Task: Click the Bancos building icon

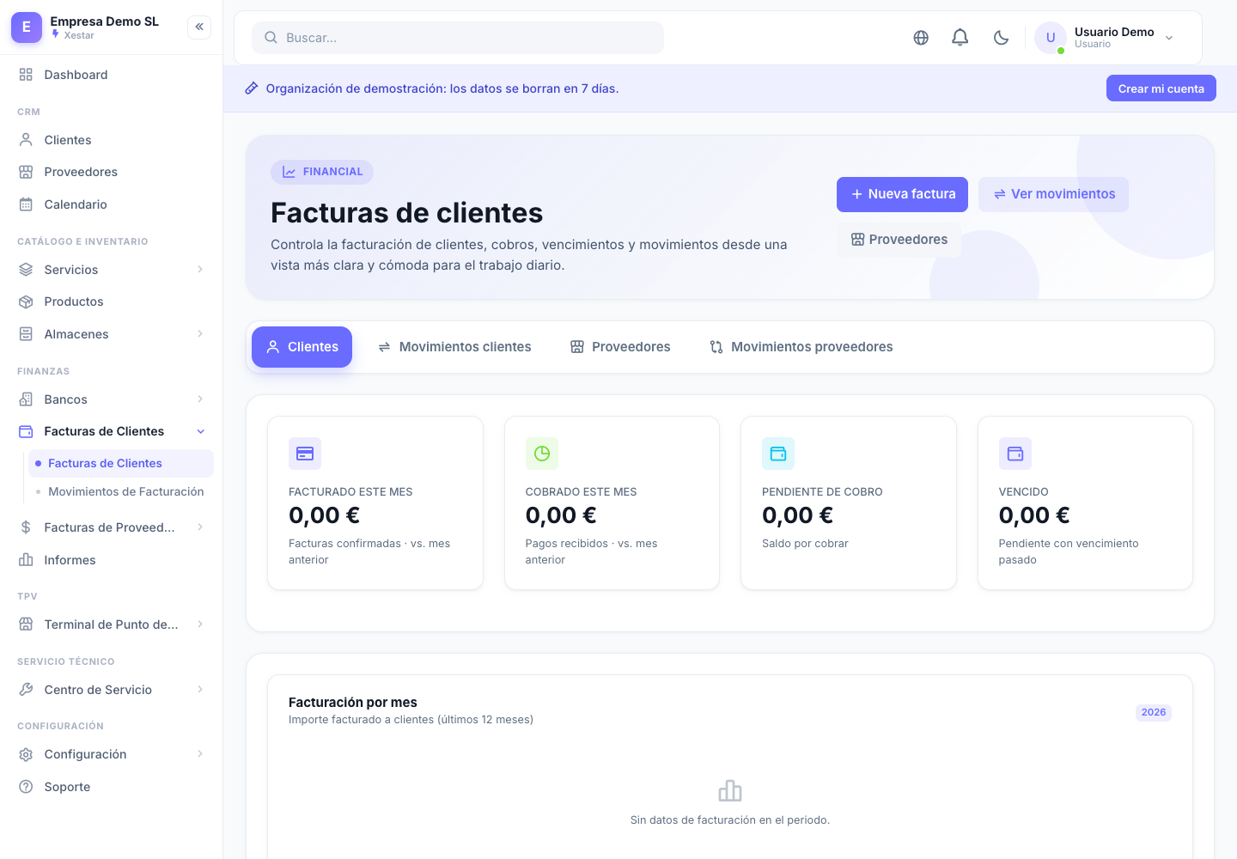Action: pyautogui.click(x=26, y=399)
